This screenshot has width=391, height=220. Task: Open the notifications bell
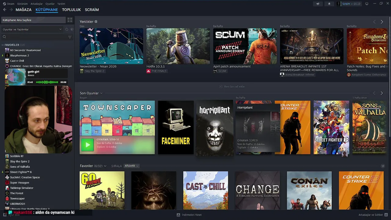point(329,4)
